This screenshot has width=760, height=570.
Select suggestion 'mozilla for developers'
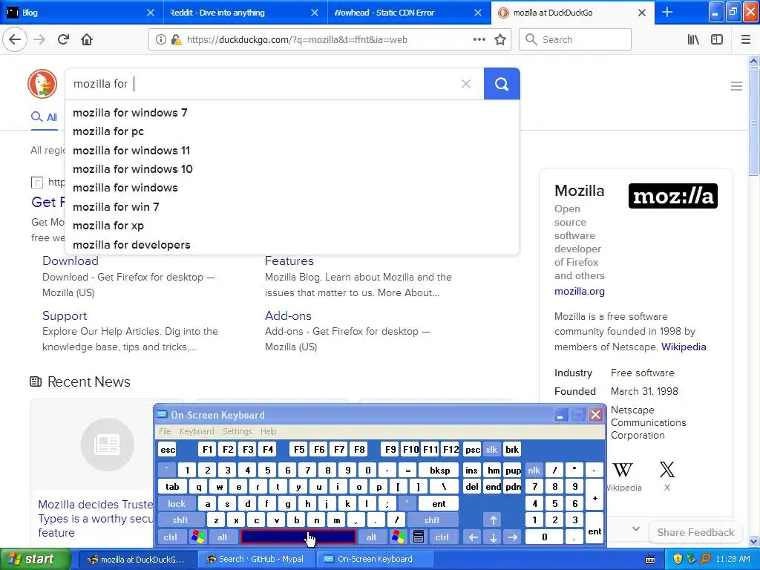coord(292,245)
